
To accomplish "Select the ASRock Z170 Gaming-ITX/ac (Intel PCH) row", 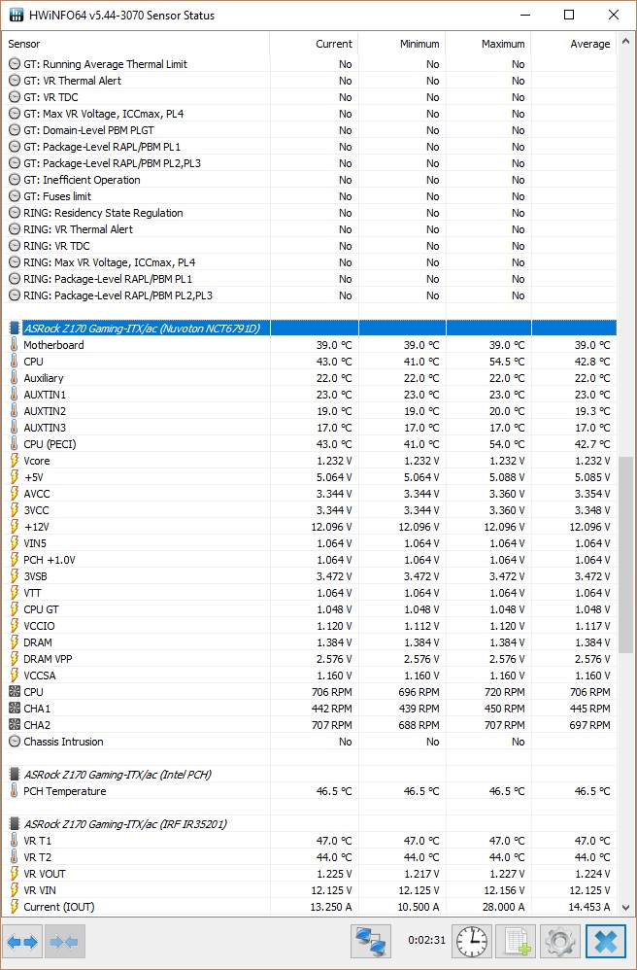I will tap(310, 774).
